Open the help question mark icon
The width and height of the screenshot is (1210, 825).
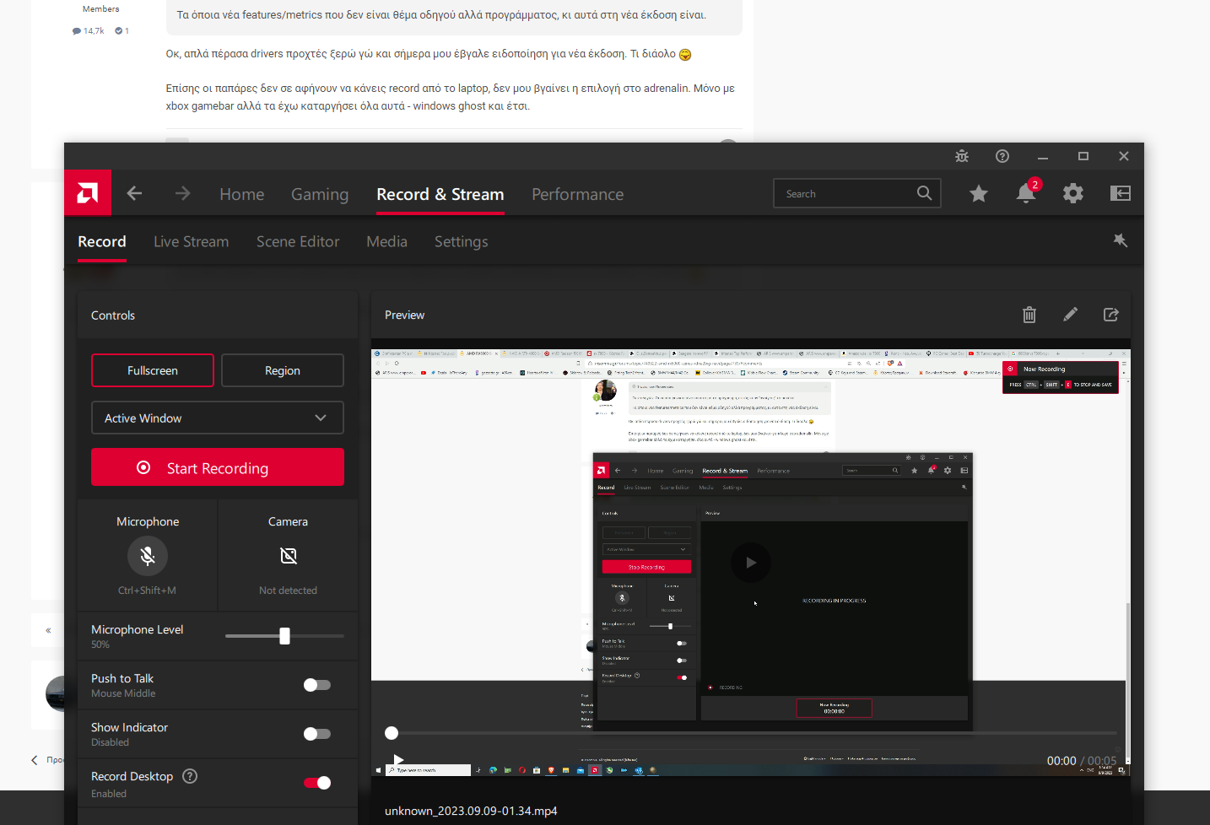tap(1002, 156)
